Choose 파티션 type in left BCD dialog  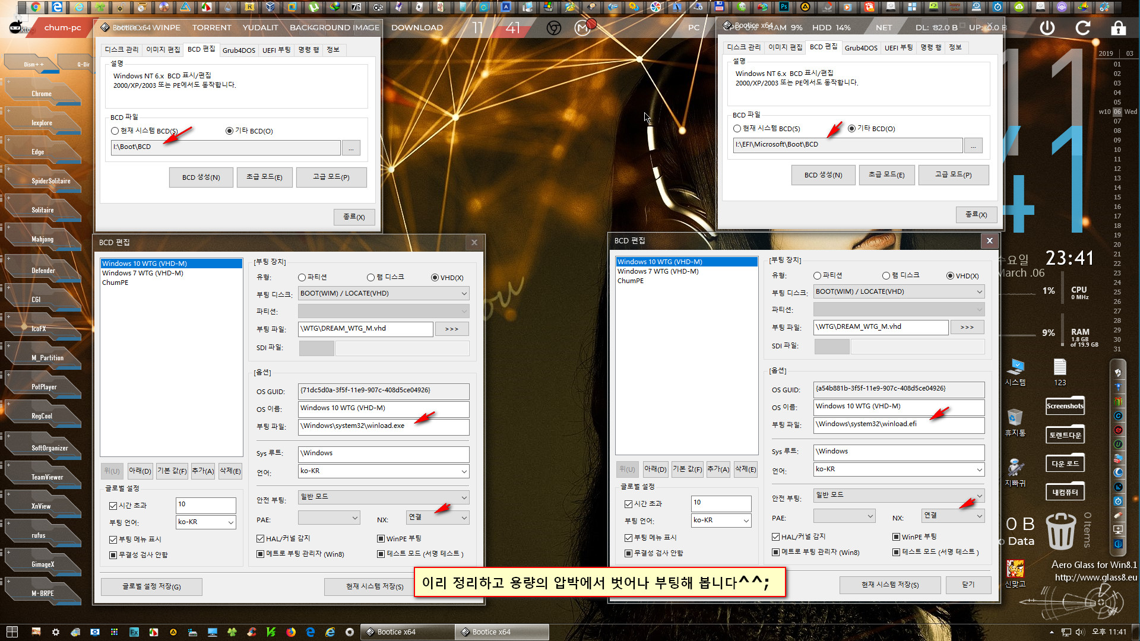(x=302, y=277)
